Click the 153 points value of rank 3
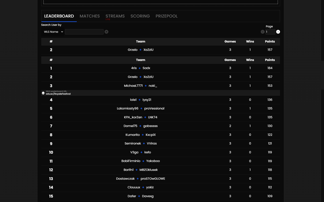The width and height of the screenshot is (324, 202). click(270, 86)
